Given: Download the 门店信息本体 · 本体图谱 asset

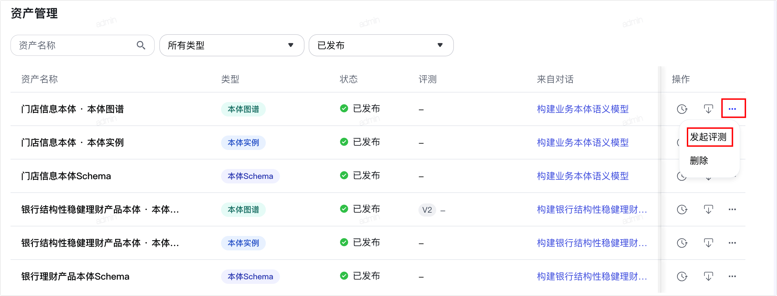Looking at the screenshot, I should click(x=708, y=109).
